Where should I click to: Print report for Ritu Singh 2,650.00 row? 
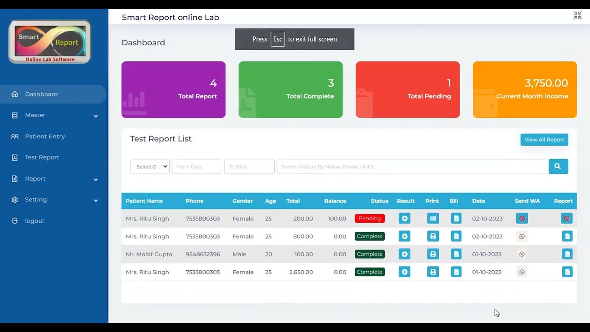click(433, 272)
